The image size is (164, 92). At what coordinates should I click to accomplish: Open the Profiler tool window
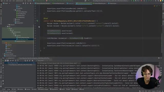(34, 89)
